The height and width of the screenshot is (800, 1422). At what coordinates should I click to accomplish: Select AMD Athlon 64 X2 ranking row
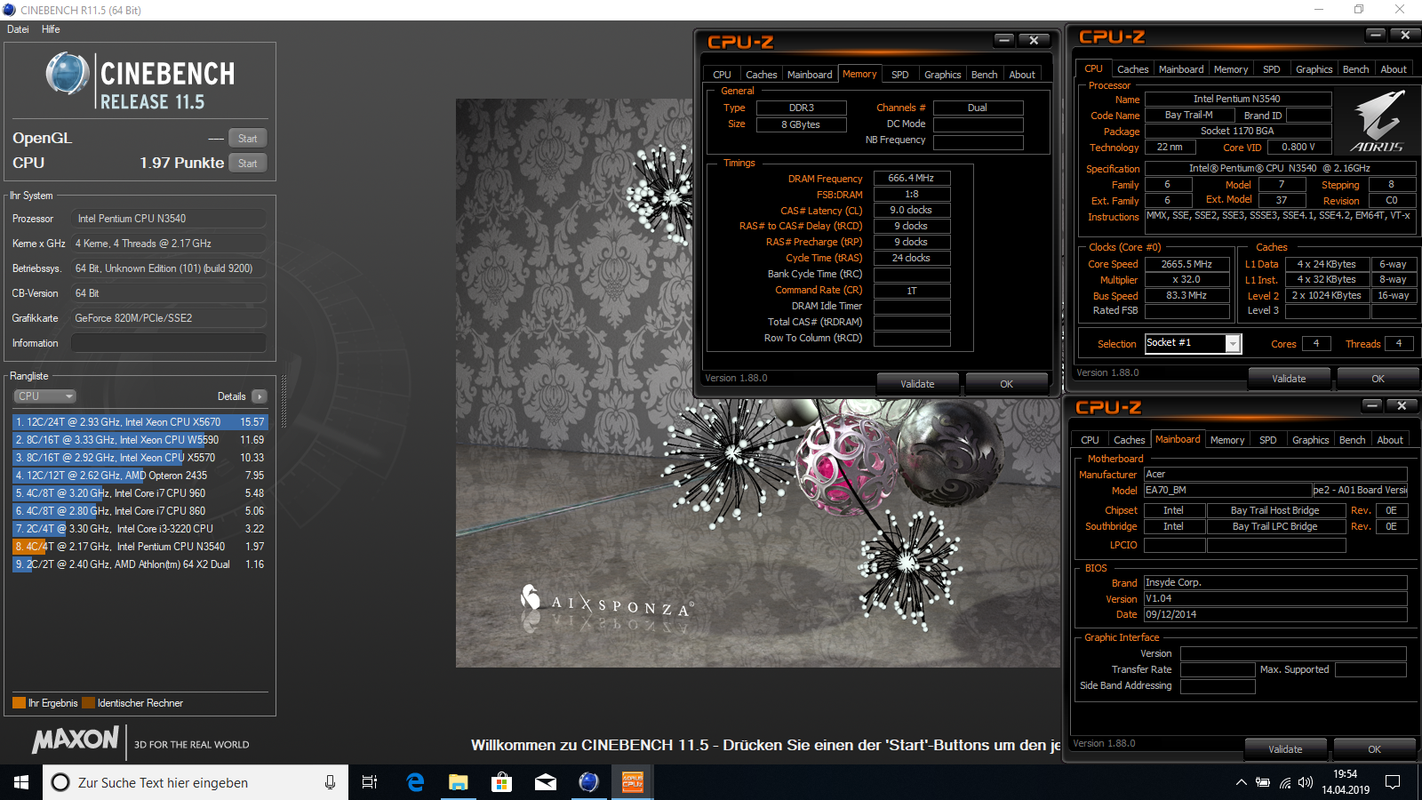tap(140, 564)
